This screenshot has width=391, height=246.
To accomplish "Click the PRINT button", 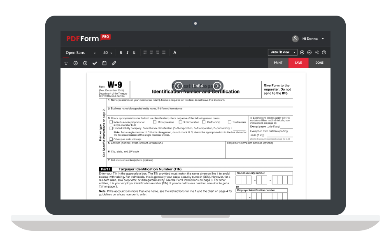I will (x=278, y=63).
